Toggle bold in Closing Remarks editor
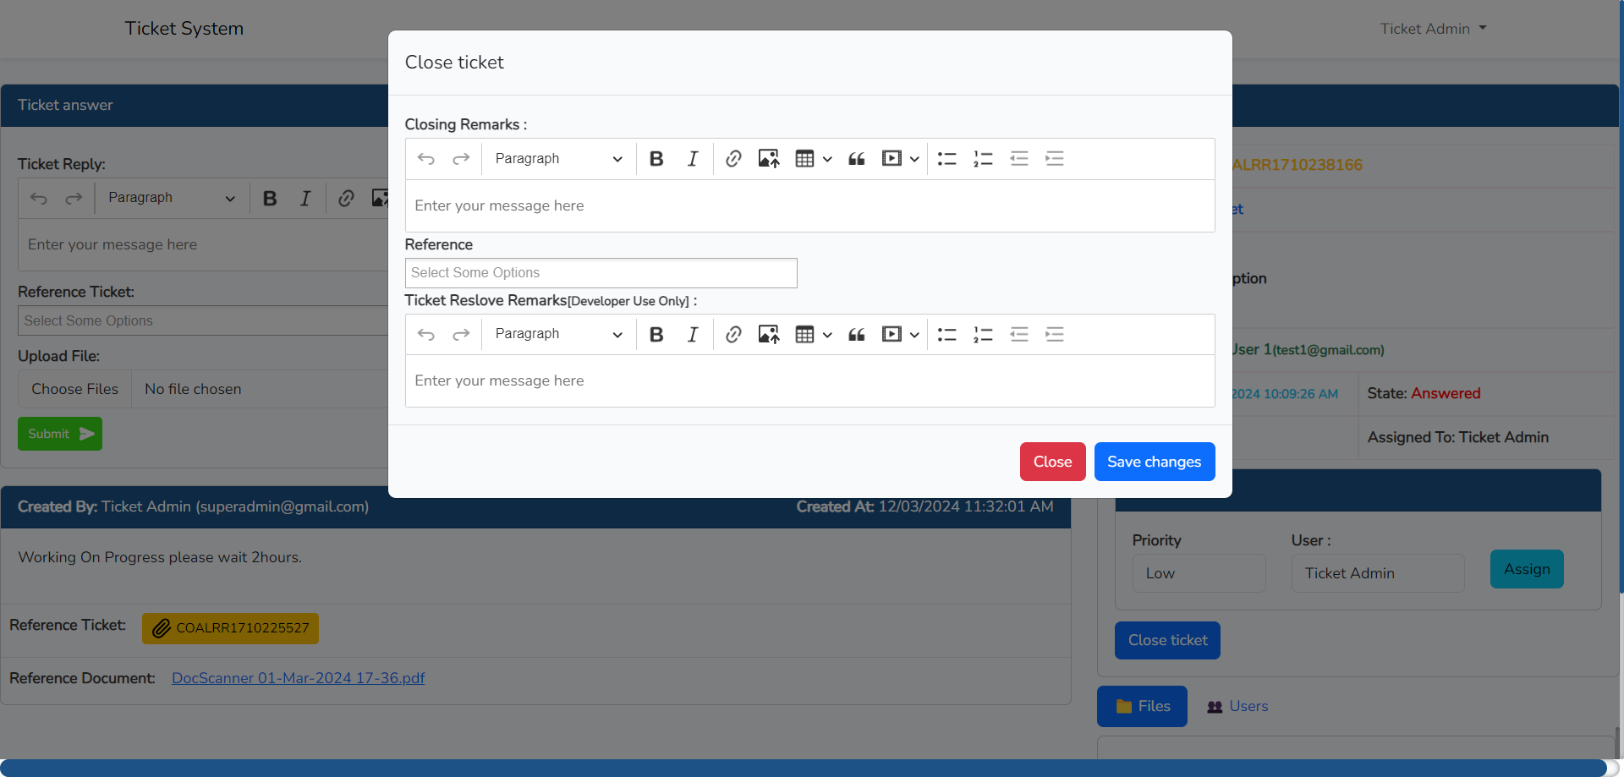1624x777 pixels. pyautogui.click(x=656, y=159)
